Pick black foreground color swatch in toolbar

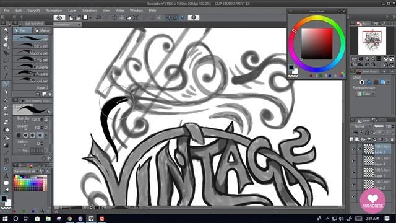[x=4, y=199]
